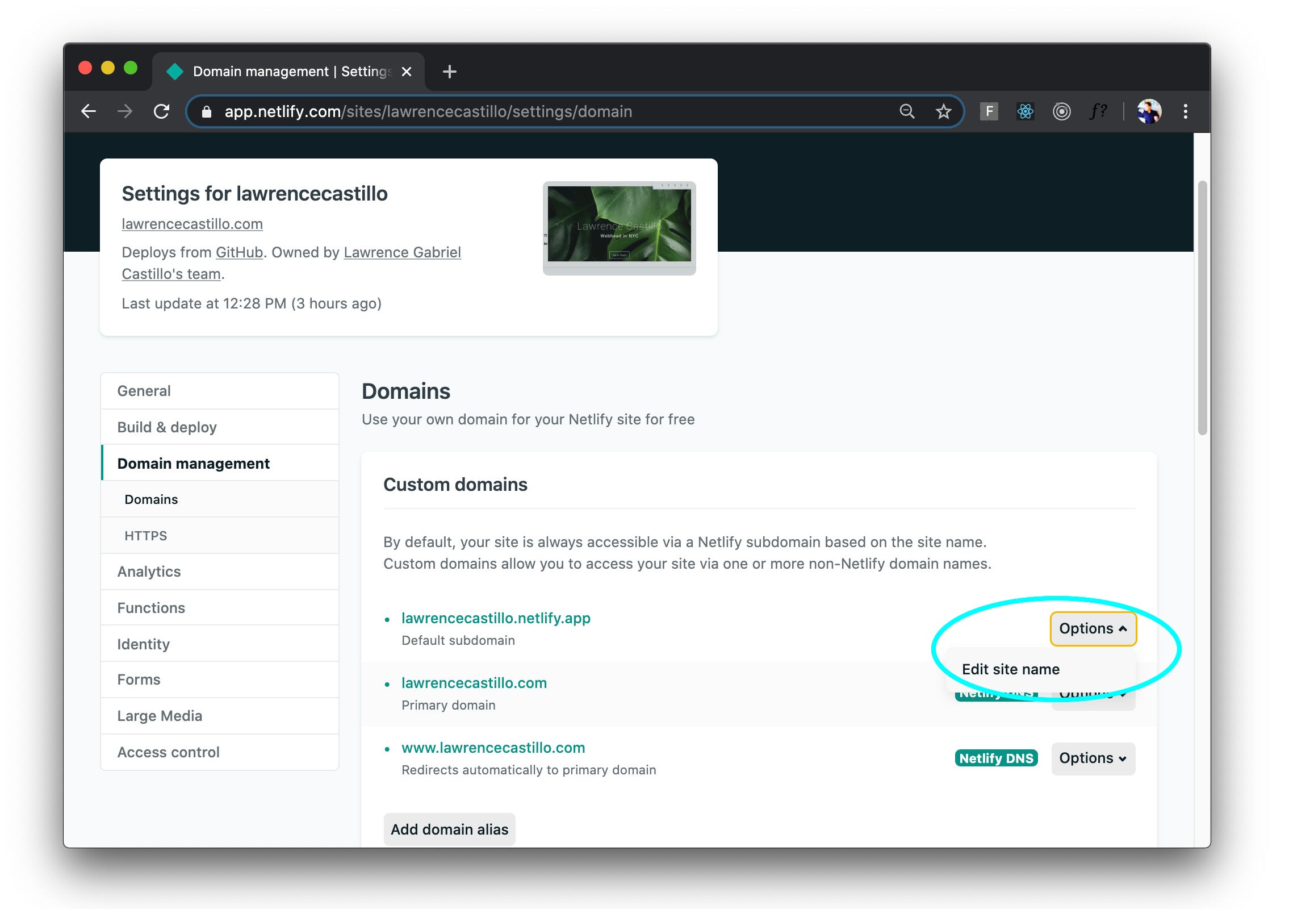Click the bookmark star in the address bar
1289x909 pixels.
pos(943,111)
